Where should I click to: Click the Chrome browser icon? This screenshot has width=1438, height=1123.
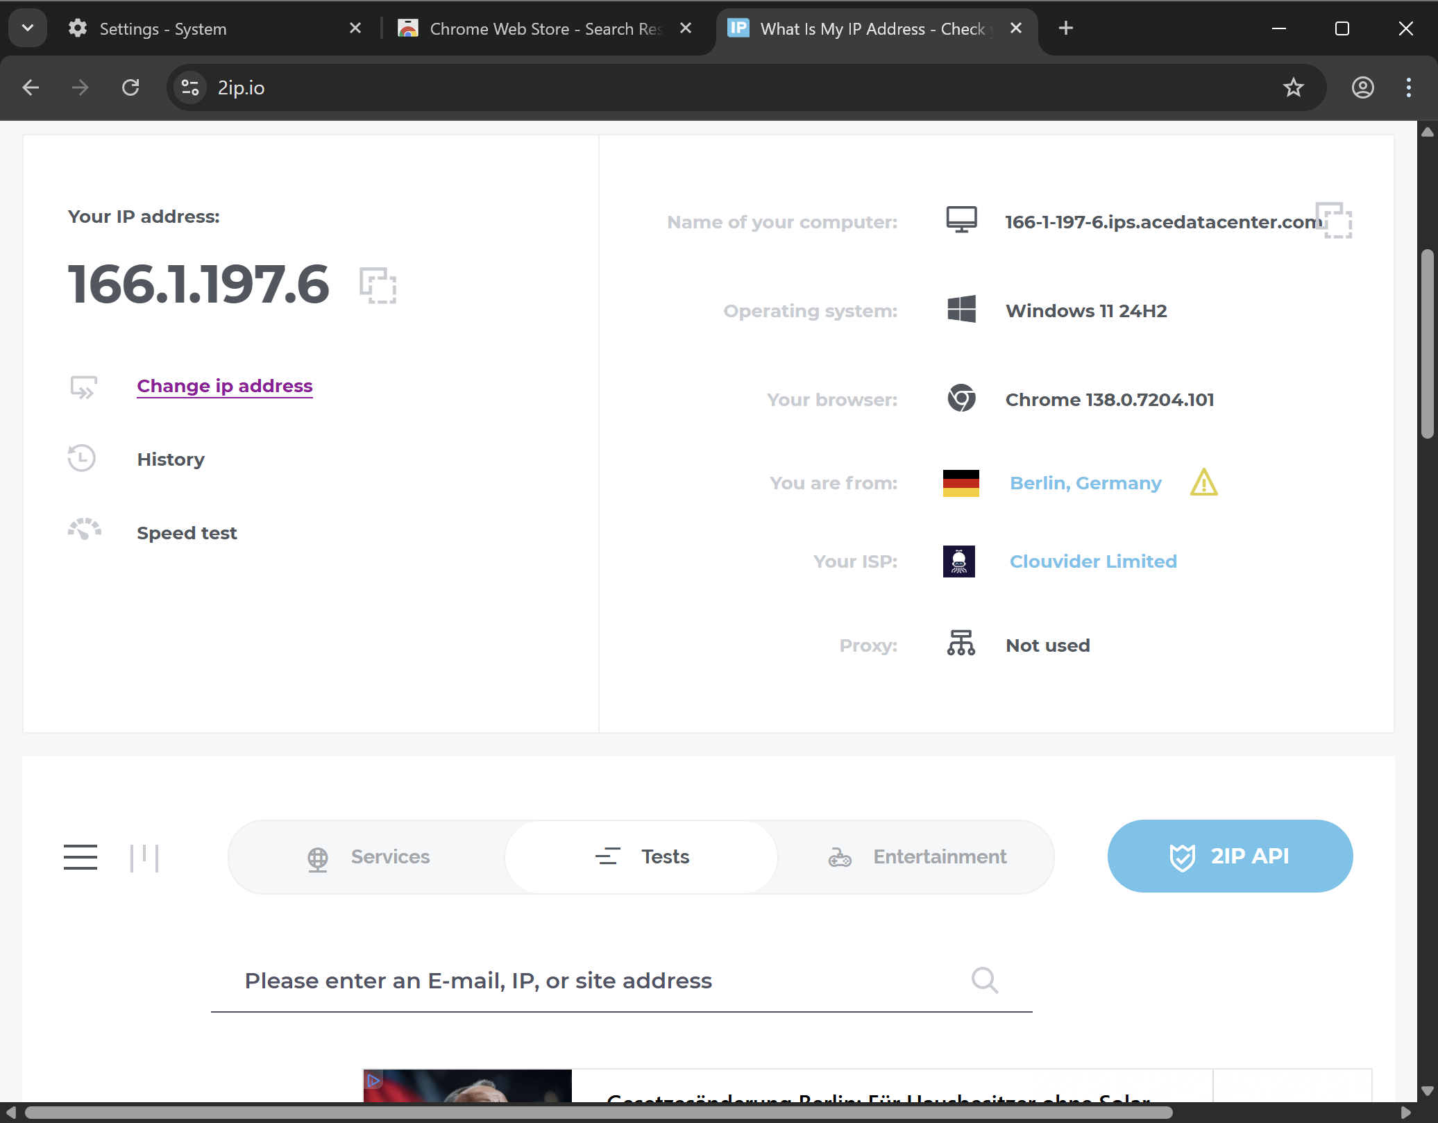(x=962, y=398)
